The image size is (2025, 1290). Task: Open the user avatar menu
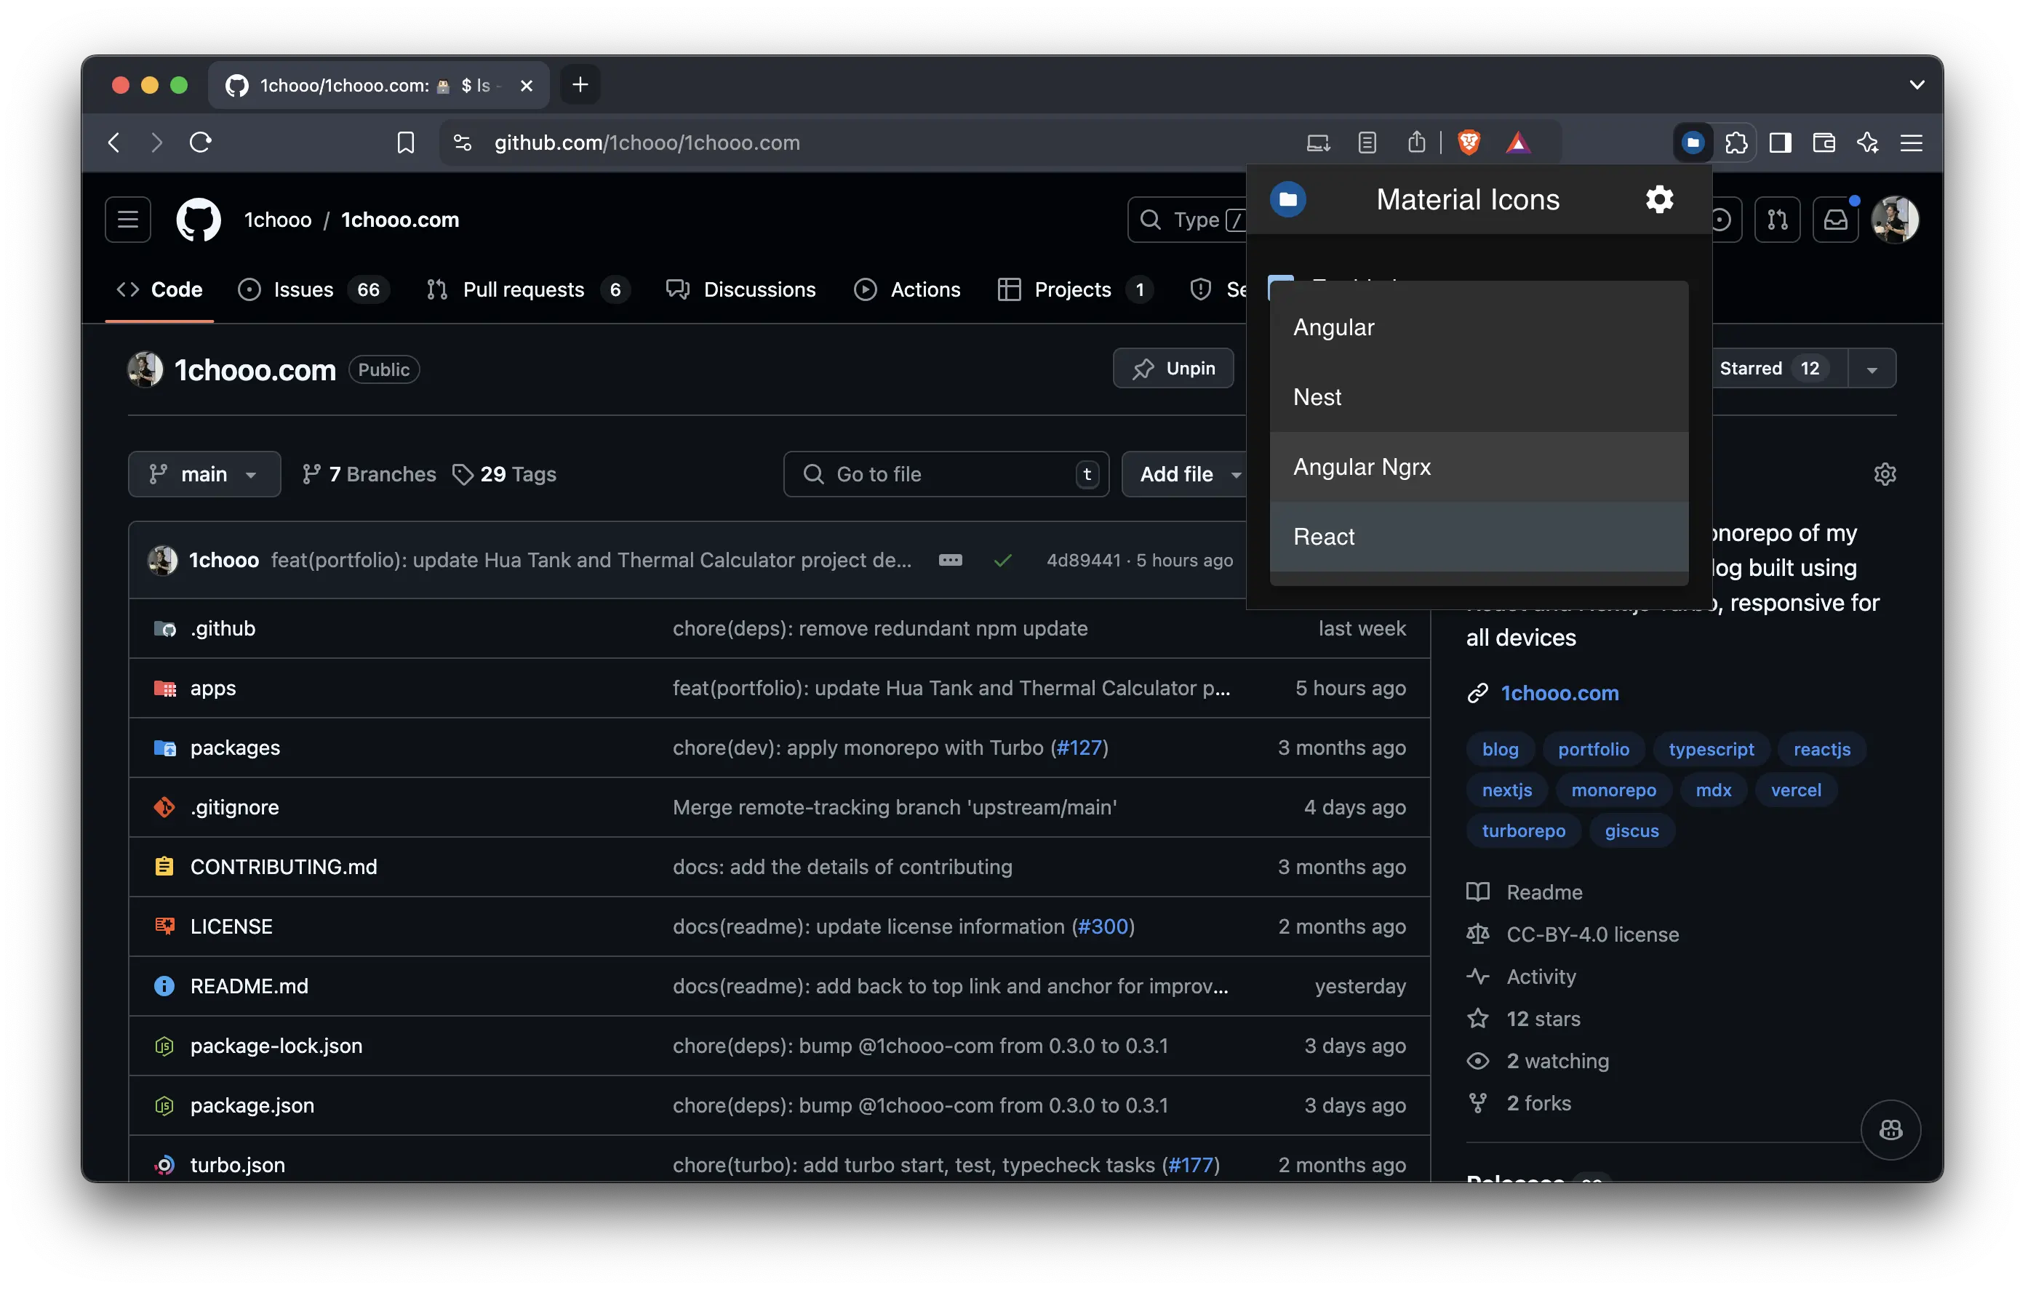point(1895,220)
